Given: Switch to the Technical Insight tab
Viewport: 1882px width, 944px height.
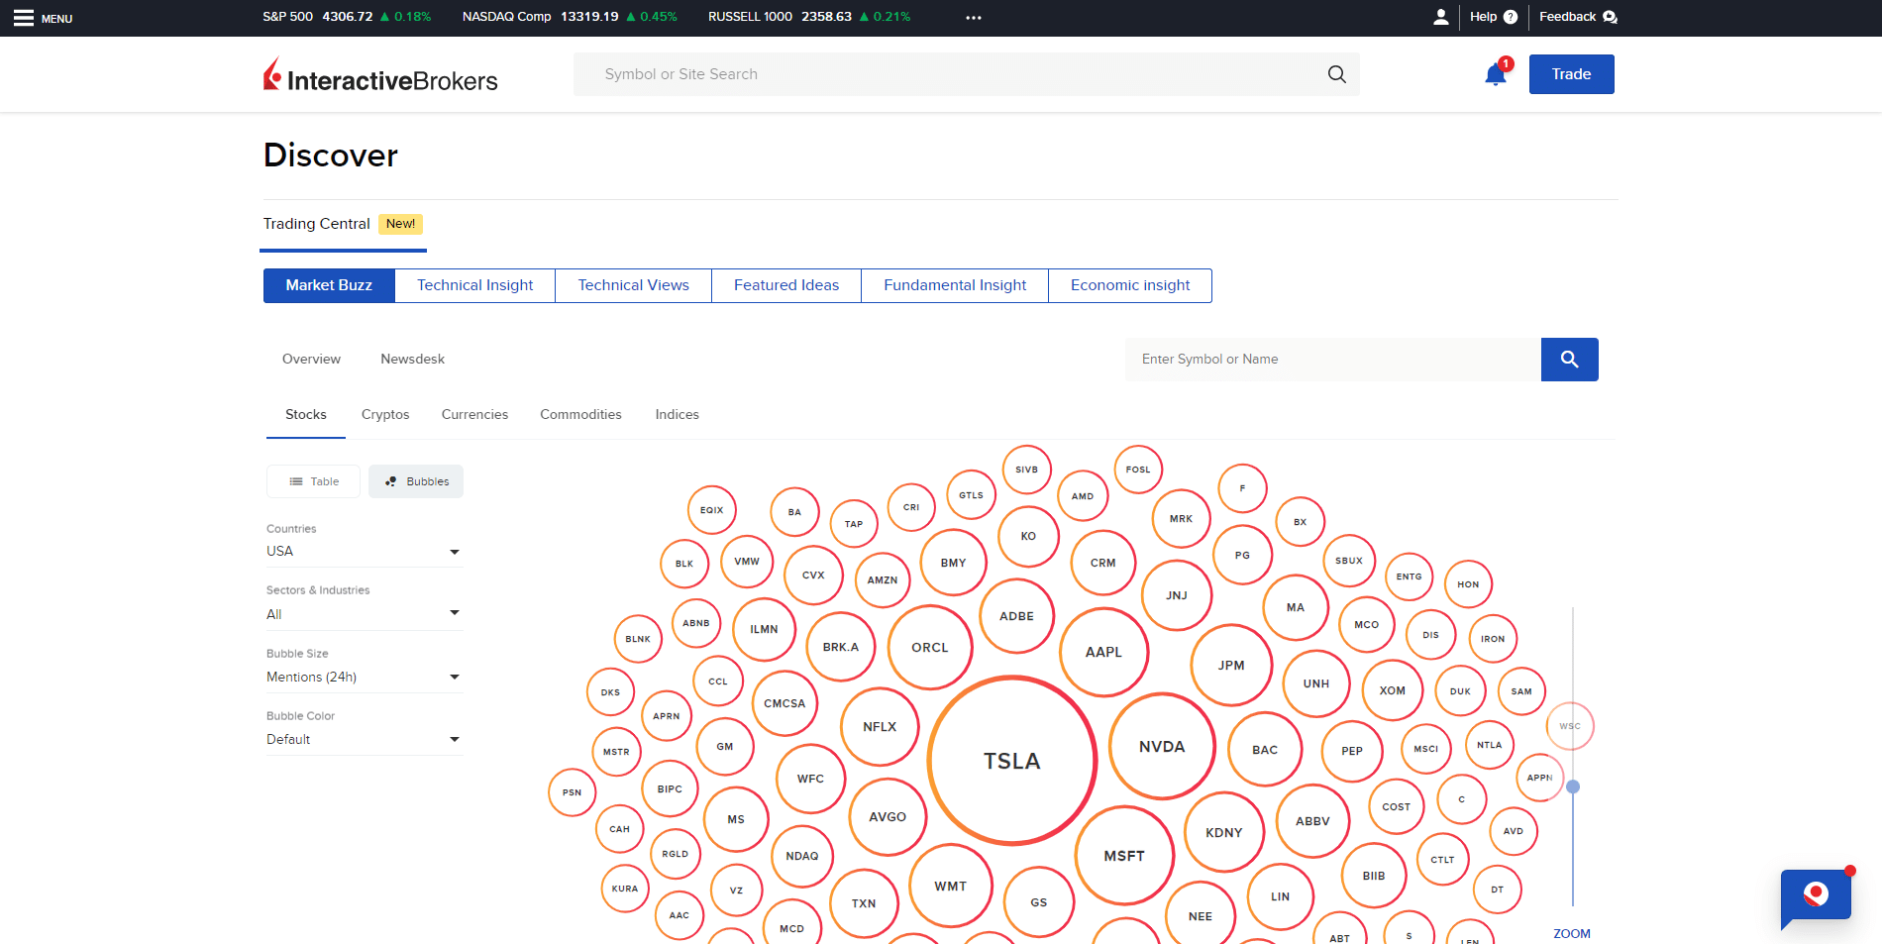Looking at the screenshot, I should tap(475, 285).
